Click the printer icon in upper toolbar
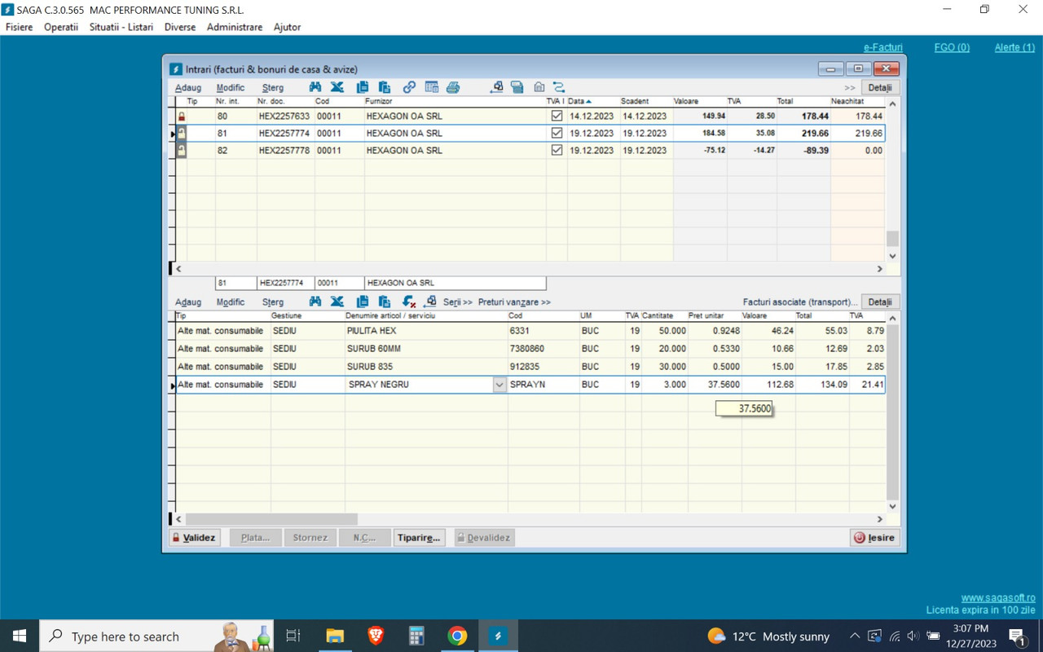Screen dimensions: 1043x652 click(x=453, y=87)
